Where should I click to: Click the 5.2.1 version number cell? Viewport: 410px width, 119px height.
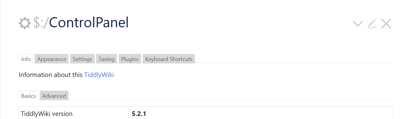click(262, 113)
